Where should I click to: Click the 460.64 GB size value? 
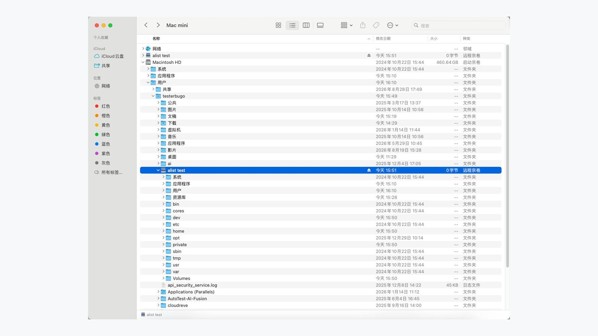click(x=447, y=62)
